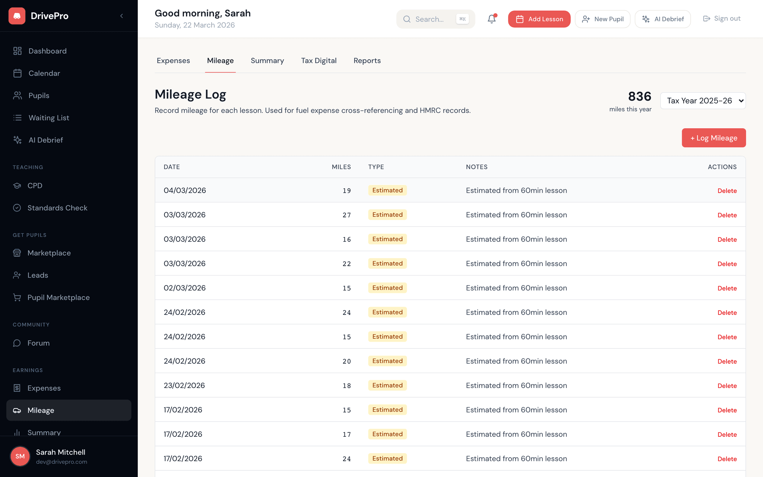
Task: Switch to the Expenses tab
Action: (173, 60)
